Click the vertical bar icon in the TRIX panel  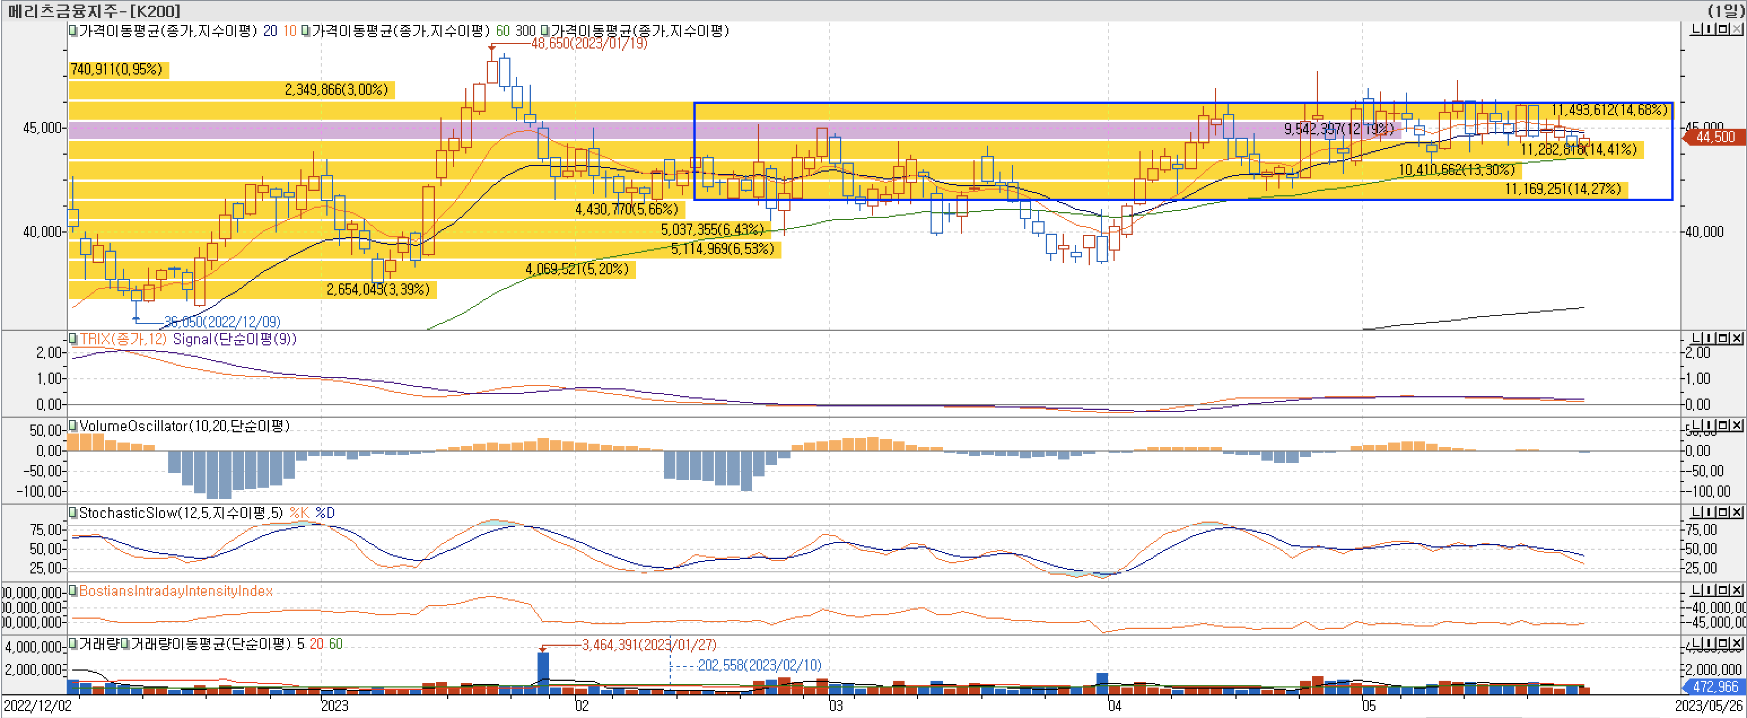click(x=1709, y=338)
